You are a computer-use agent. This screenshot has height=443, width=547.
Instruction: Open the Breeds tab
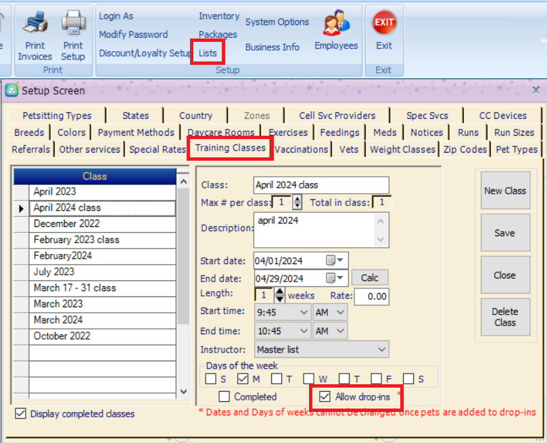[x=29, y=132]
